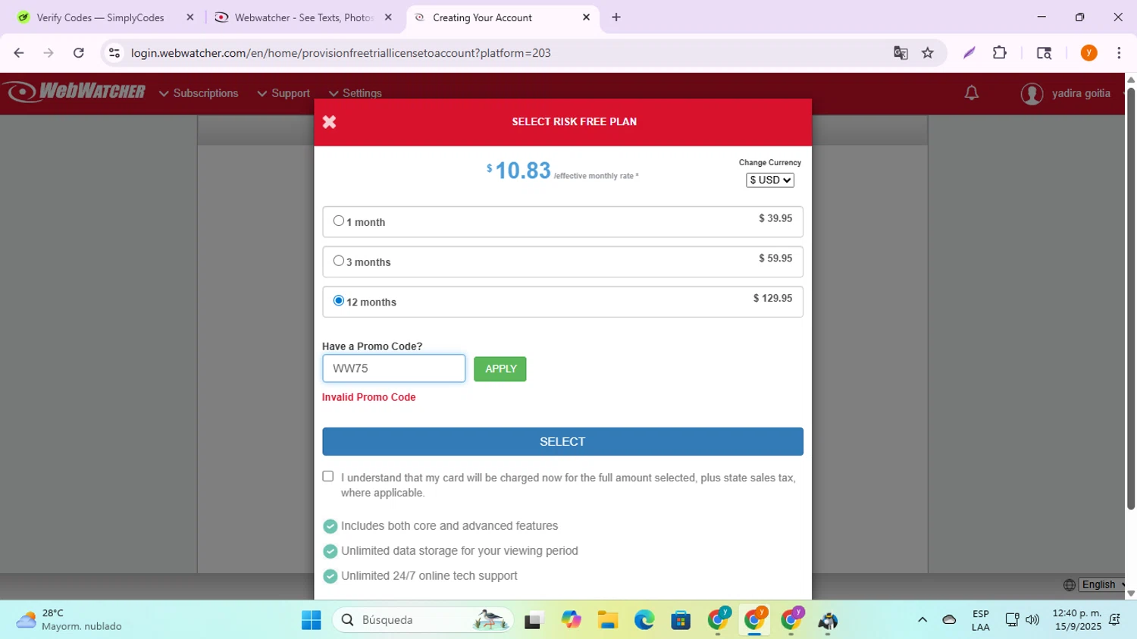The image size is (1137, 639).
Task: Translate this page icon
Action: tap(901, 53)
